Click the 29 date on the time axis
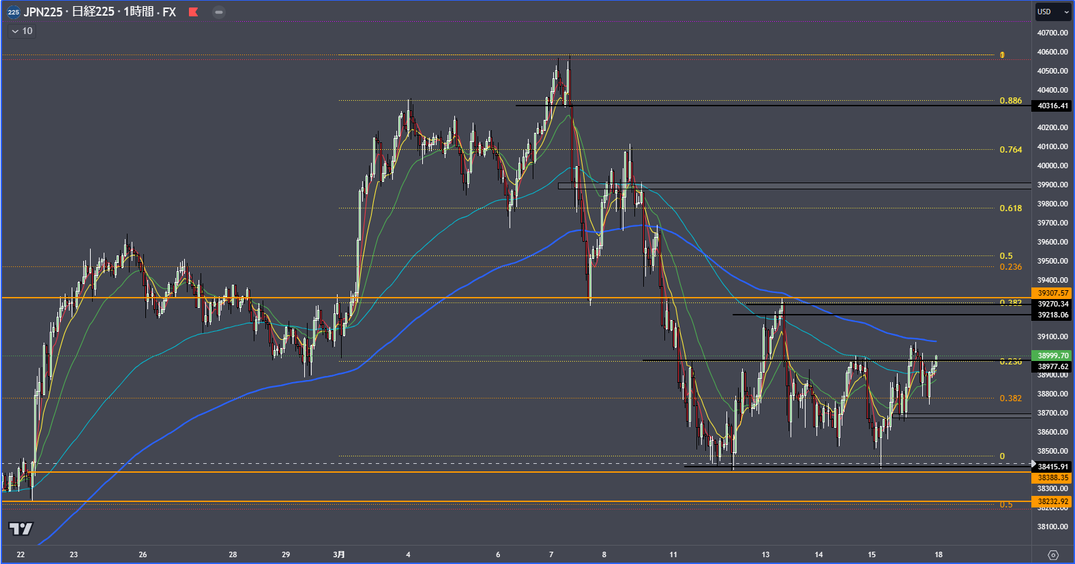The width and height of the screenshot is (1075, 564). click(286, 554)
